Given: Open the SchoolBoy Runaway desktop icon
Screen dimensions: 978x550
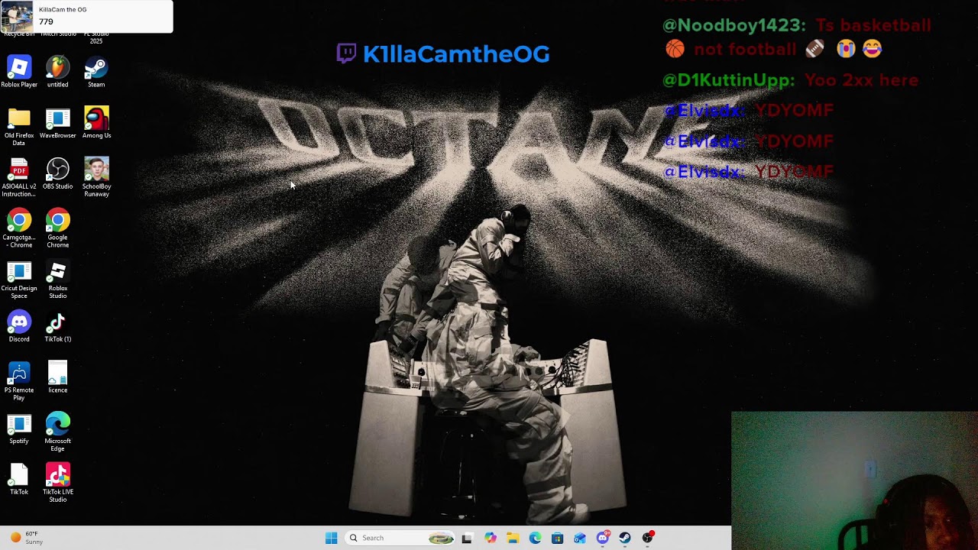Looking at the screenshot, I should click(96, 177).
